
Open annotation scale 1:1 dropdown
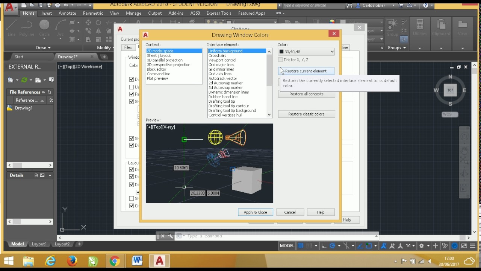coord(410,246)
